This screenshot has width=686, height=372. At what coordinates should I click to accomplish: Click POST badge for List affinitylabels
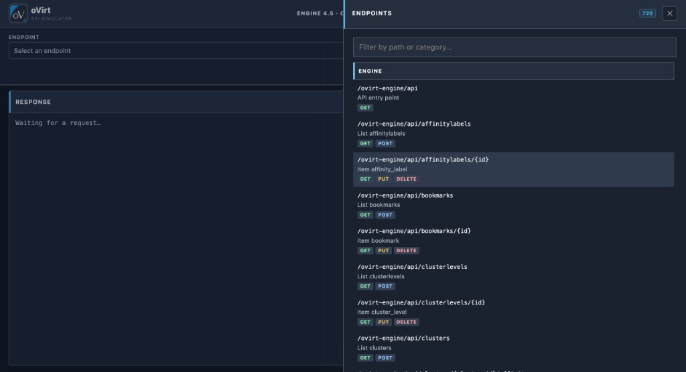(x=385, y=143)
